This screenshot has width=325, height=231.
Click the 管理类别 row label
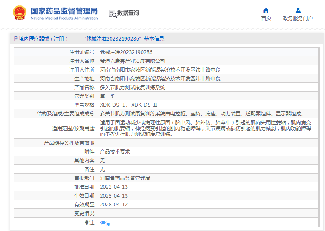pyautogui.click(x=84, y=96)
